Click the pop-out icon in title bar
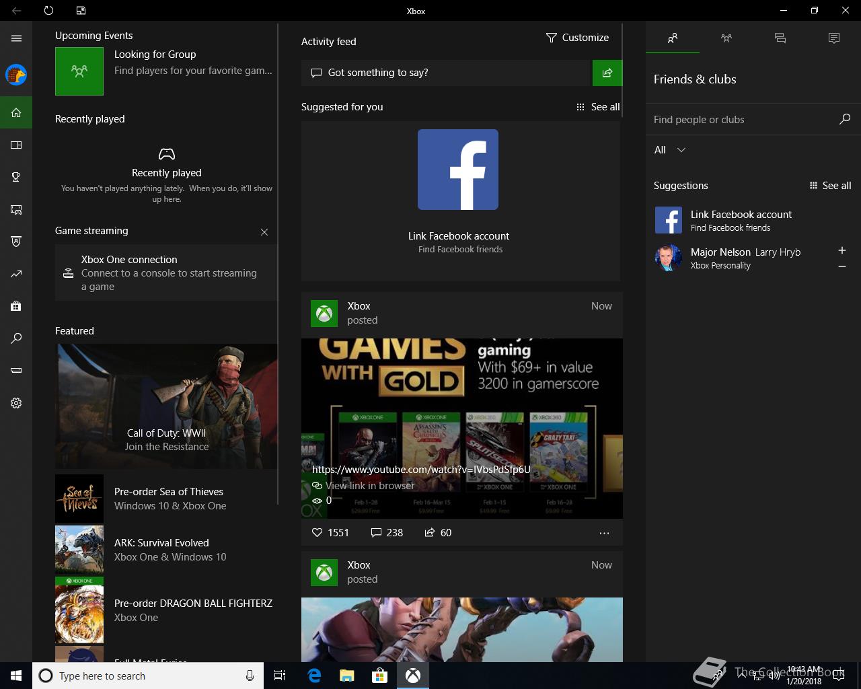The image size is (861, 689). coord(81,11)
